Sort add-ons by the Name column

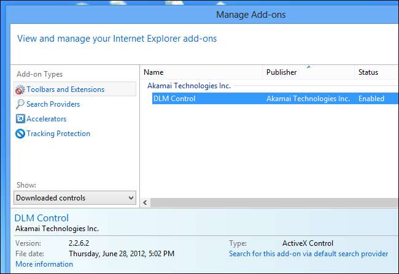(153, 72)
